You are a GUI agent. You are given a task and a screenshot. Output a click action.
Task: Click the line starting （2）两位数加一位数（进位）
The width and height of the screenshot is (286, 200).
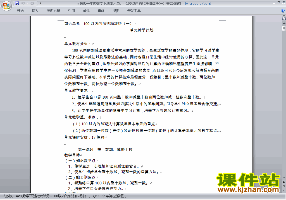click(x=146, y=131)
